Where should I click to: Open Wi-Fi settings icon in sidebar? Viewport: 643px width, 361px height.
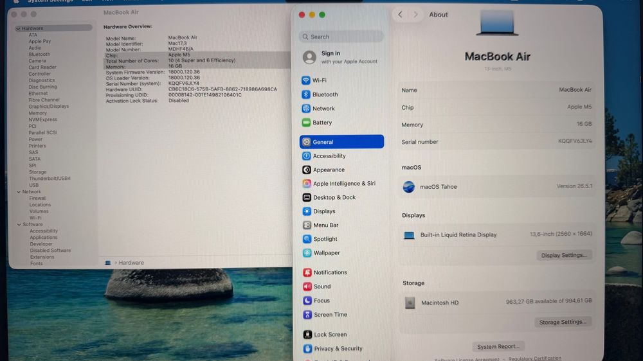click(x=306, y=80)
